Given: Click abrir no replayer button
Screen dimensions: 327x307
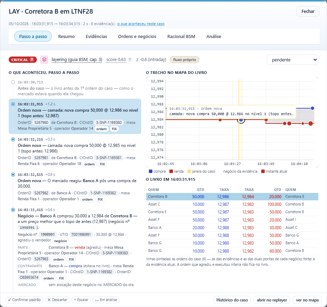Looking at the screenshot, I should coord(272,300).
